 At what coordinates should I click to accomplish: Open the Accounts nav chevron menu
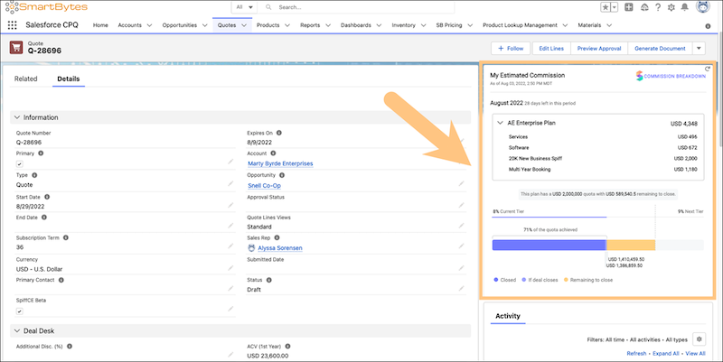pyautogui.click(x=149, y=25)
